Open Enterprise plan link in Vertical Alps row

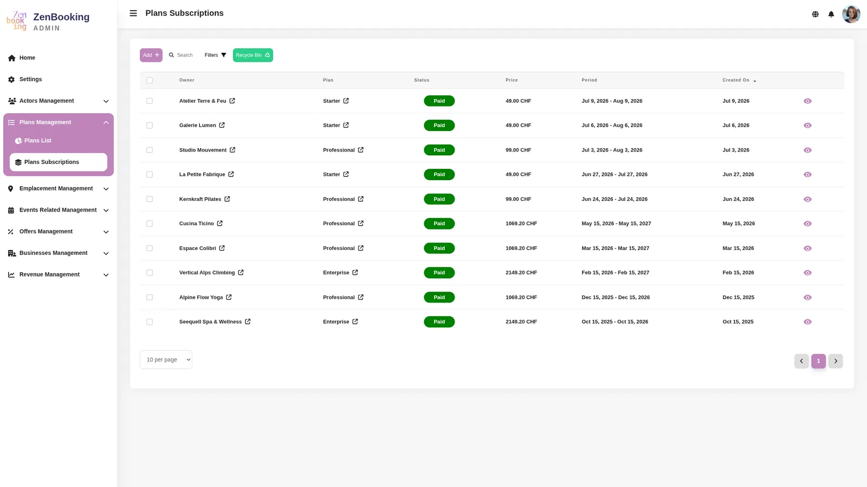coord(355,273)
